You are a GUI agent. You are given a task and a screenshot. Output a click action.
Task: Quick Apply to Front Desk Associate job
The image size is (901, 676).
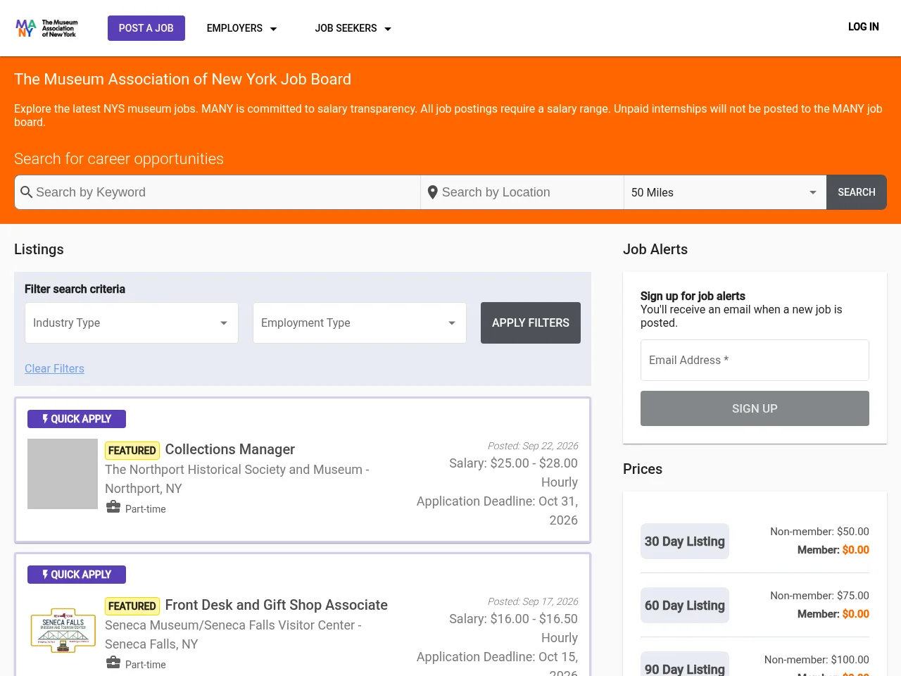coord(77,575)
